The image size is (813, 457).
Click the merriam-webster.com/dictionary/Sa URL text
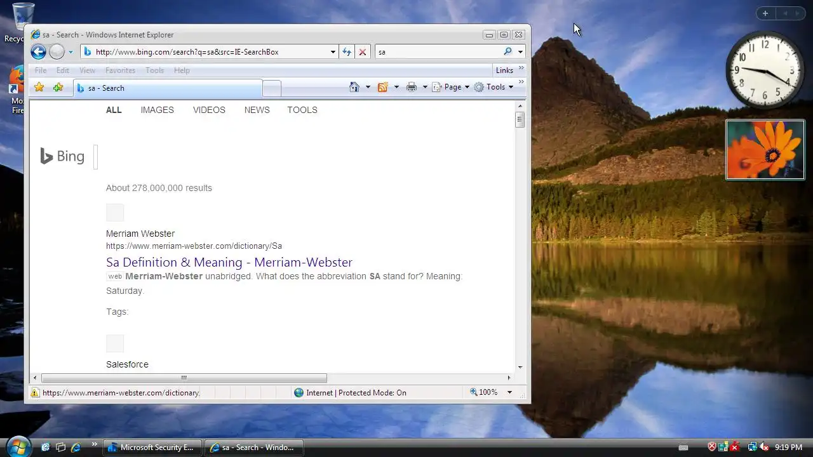(x=194, y=246)
